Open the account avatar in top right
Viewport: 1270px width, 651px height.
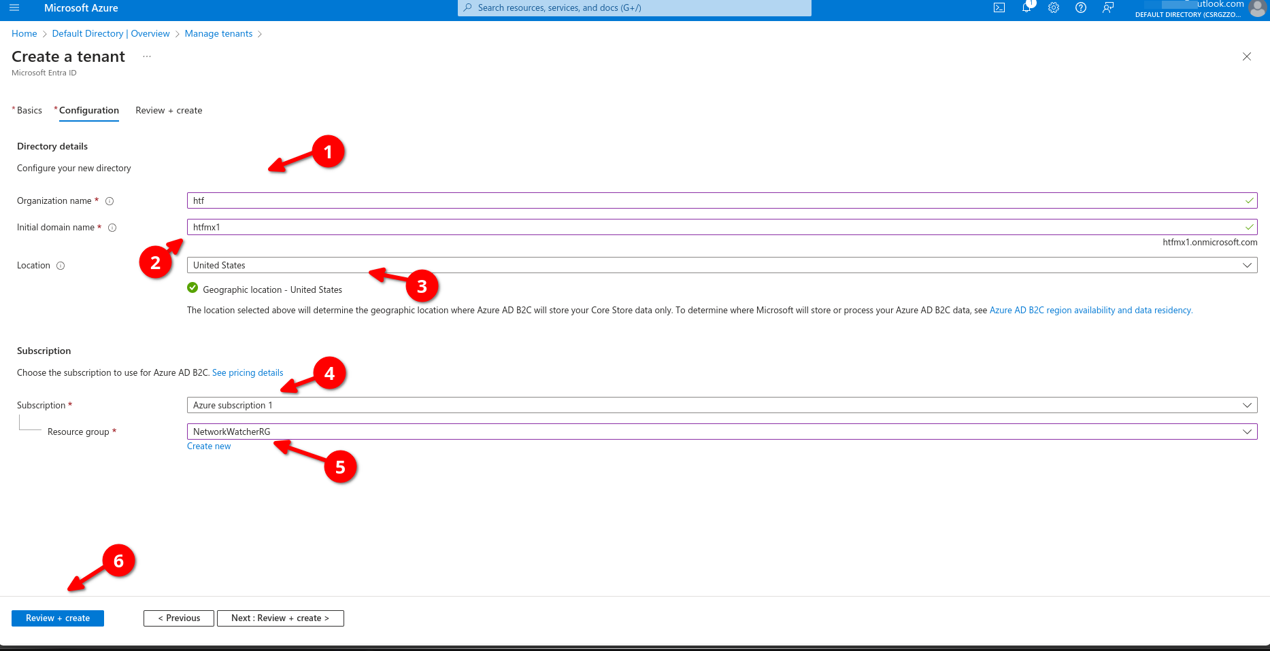pyautogui.click(x=1257, y=8)
